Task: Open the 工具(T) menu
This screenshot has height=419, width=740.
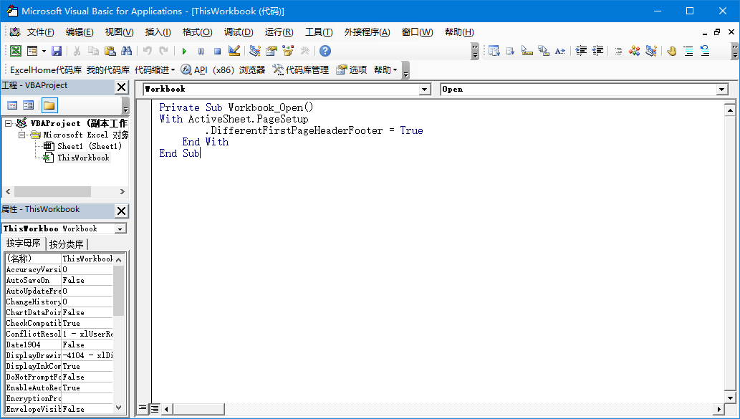Action: (319, 32)
